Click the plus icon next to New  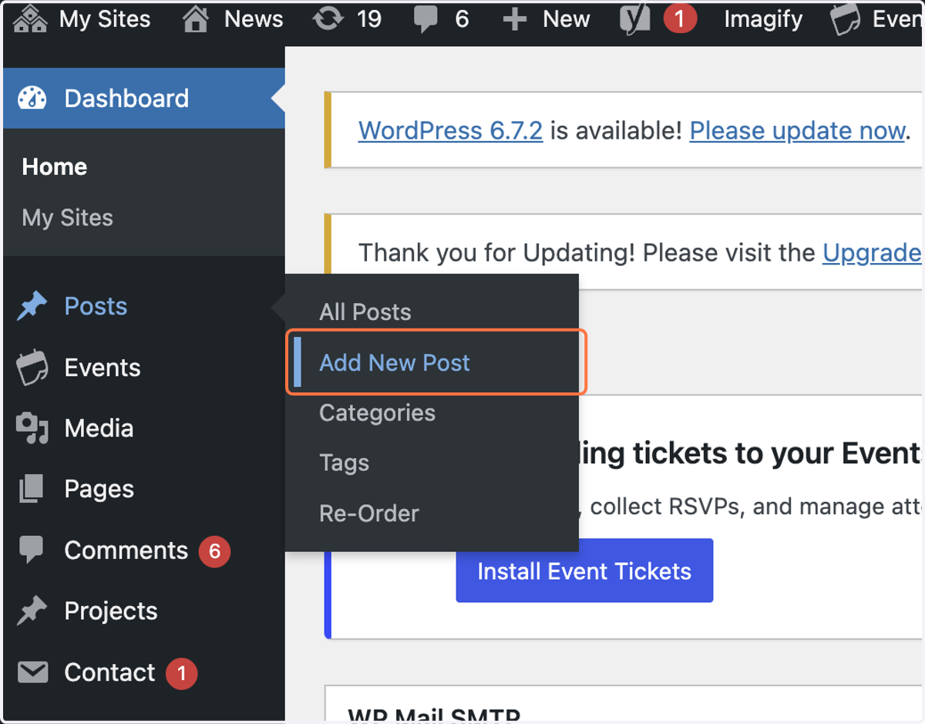(x=514, y=19)
